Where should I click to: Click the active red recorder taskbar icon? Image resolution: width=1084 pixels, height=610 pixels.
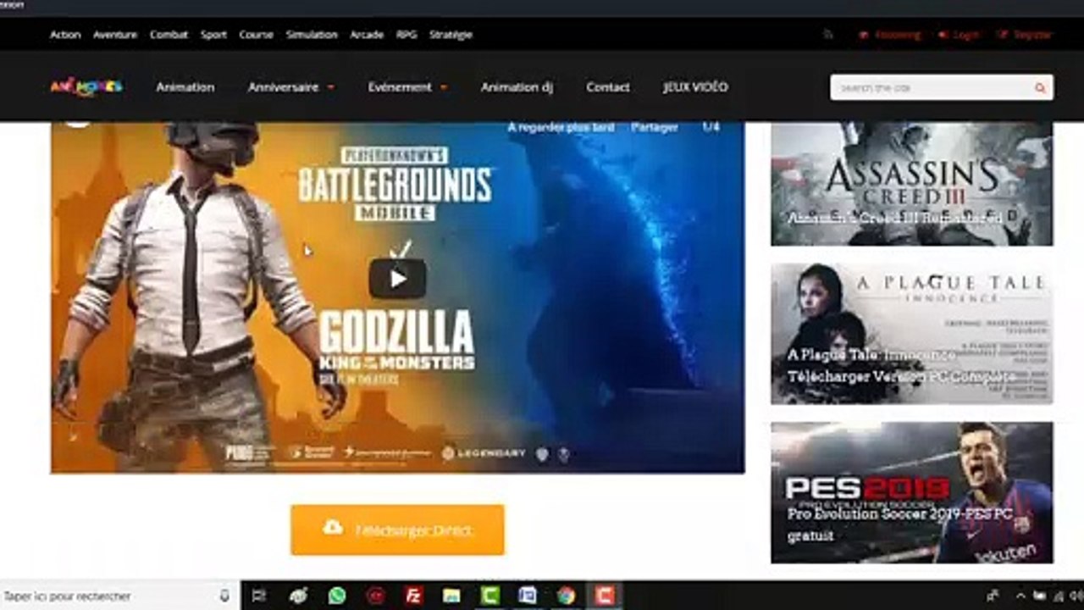604,596
